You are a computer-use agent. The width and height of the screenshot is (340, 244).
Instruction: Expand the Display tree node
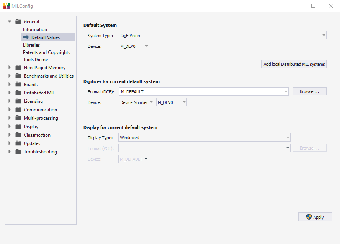10,127
